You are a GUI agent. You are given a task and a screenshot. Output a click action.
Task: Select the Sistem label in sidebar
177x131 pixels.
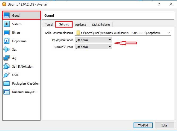point(17,24)
